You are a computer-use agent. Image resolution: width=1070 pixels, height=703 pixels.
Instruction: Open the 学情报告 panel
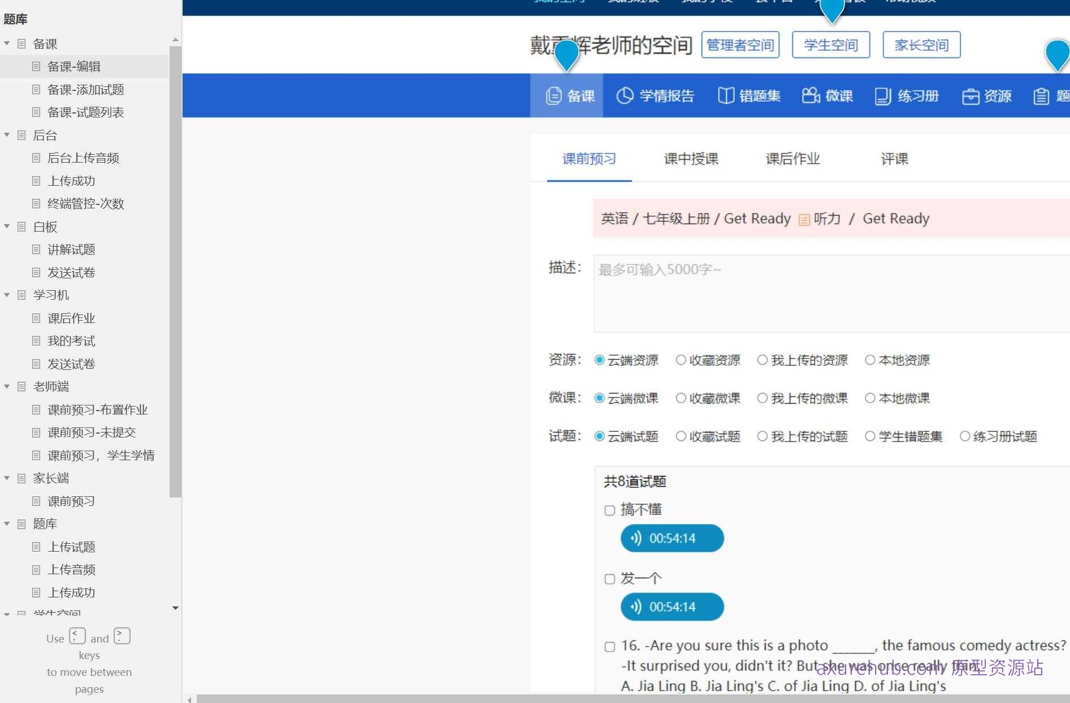click(656, 96)
